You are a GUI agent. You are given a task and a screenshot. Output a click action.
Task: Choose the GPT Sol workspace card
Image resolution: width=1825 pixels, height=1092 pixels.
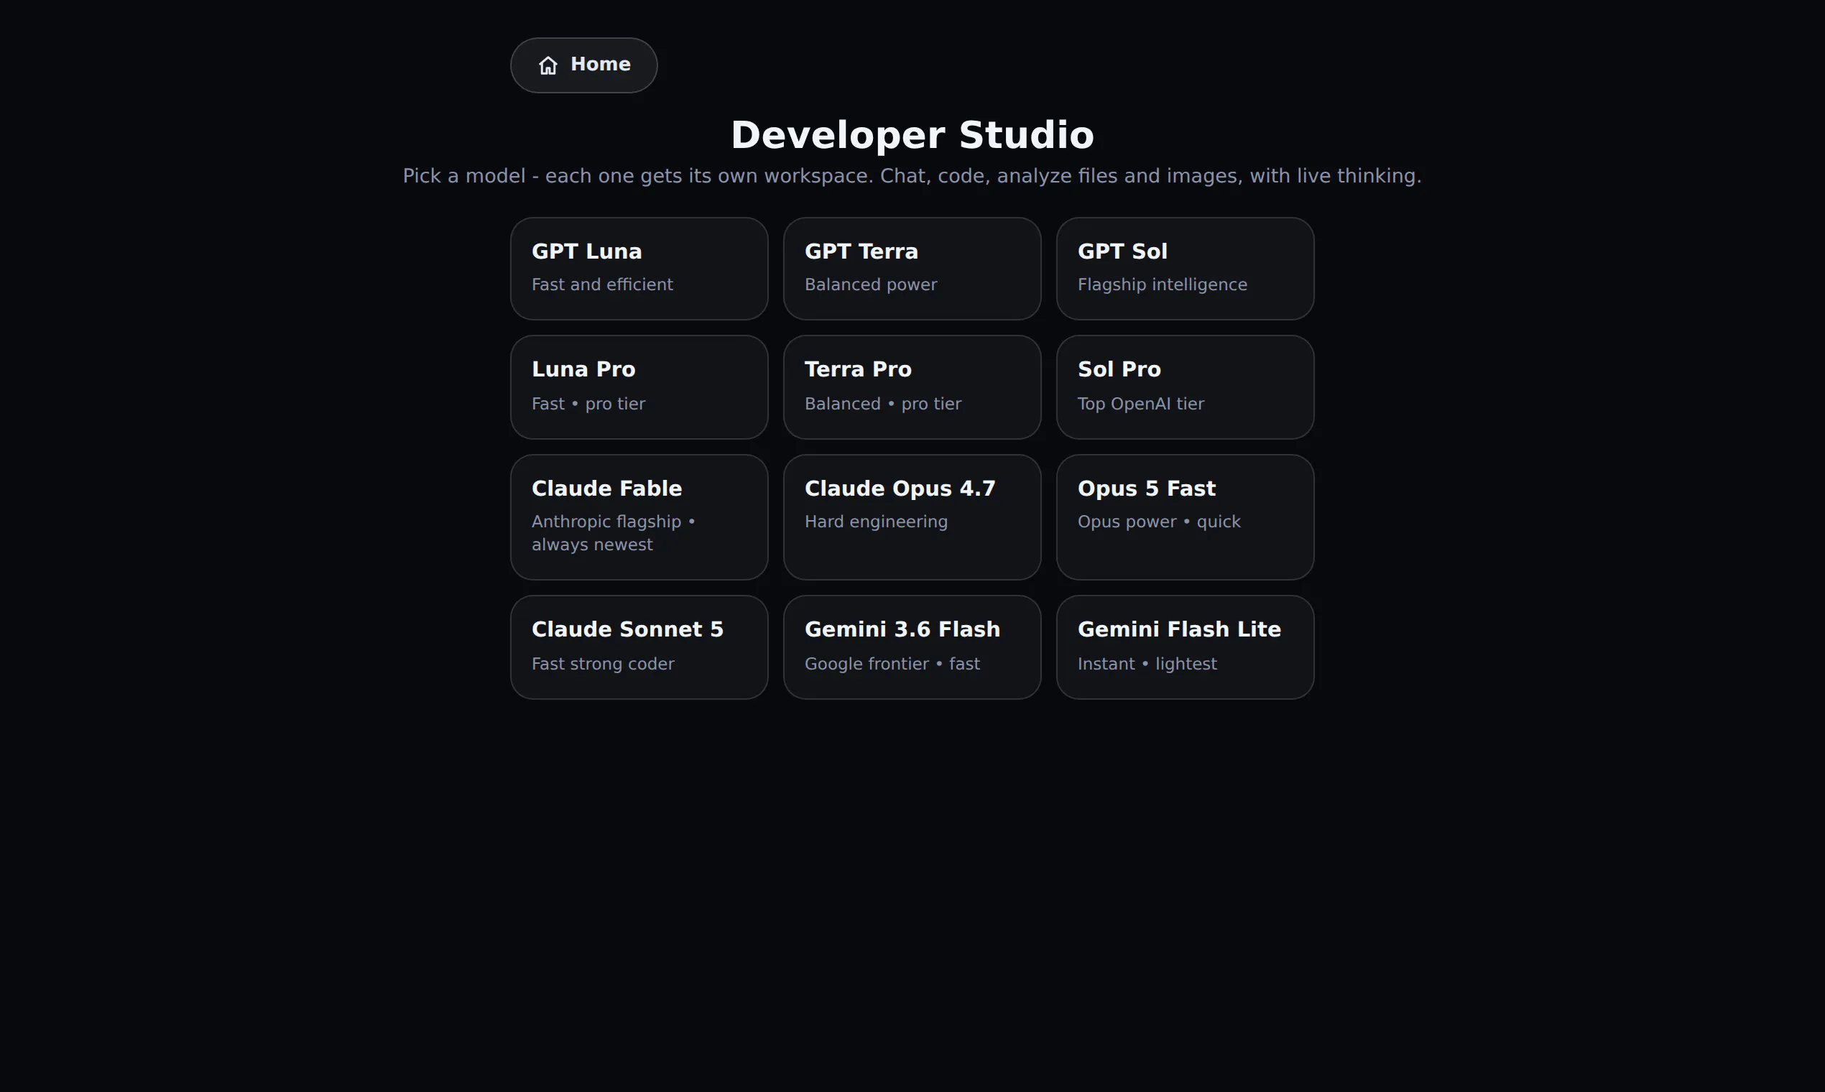click(x=1185, y=269)
